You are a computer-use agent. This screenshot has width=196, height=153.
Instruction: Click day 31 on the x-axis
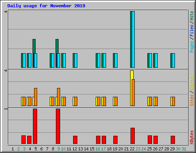184,149
